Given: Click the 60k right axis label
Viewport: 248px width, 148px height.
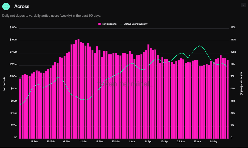Looking at the screenshot, I should pyautogui.click(x=233, y=89).
